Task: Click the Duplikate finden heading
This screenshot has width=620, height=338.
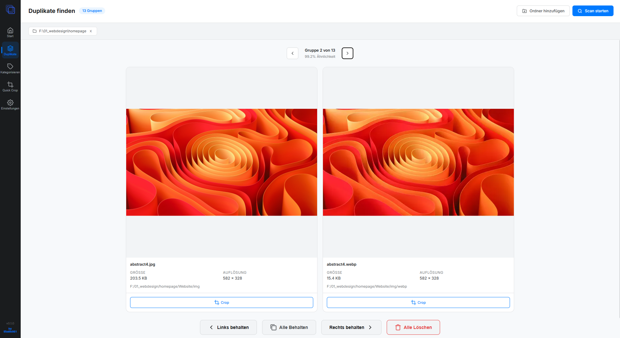Action: click(51, 11)
